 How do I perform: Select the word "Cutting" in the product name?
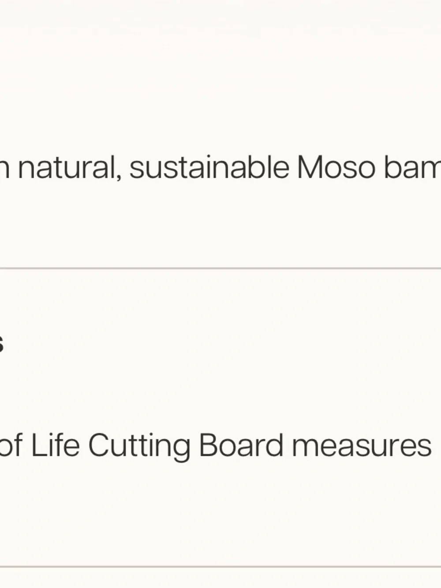pyautogui.click(x=139, y=447)
